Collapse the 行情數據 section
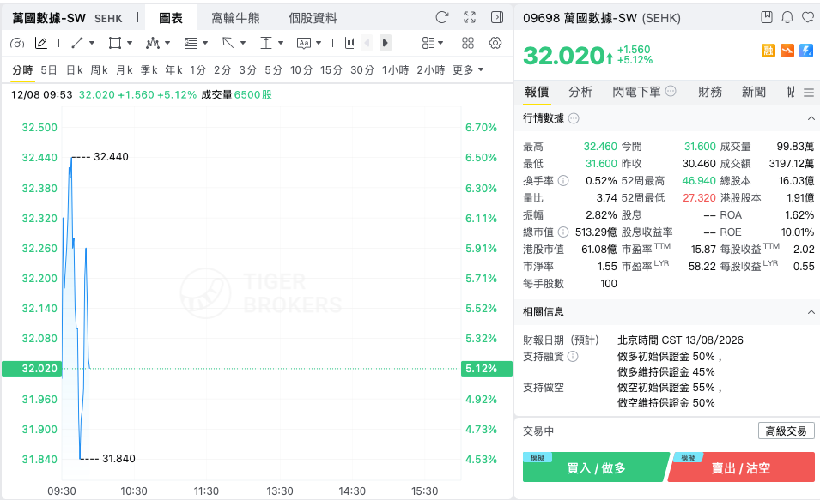Screen dimensions: 820x500 [x=811, y=118]
